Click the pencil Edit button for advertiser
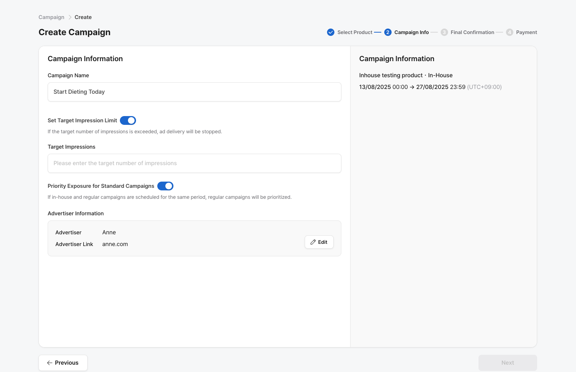 319,242
